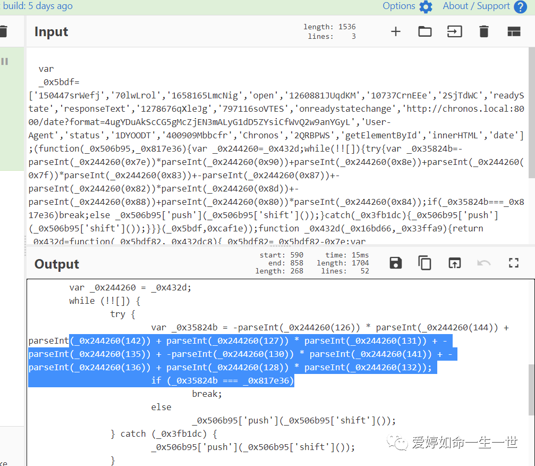Viewport: 535px width, 466px height.
Task: Click the 'while (!![]) {' output line
Action: click(105, 301)
